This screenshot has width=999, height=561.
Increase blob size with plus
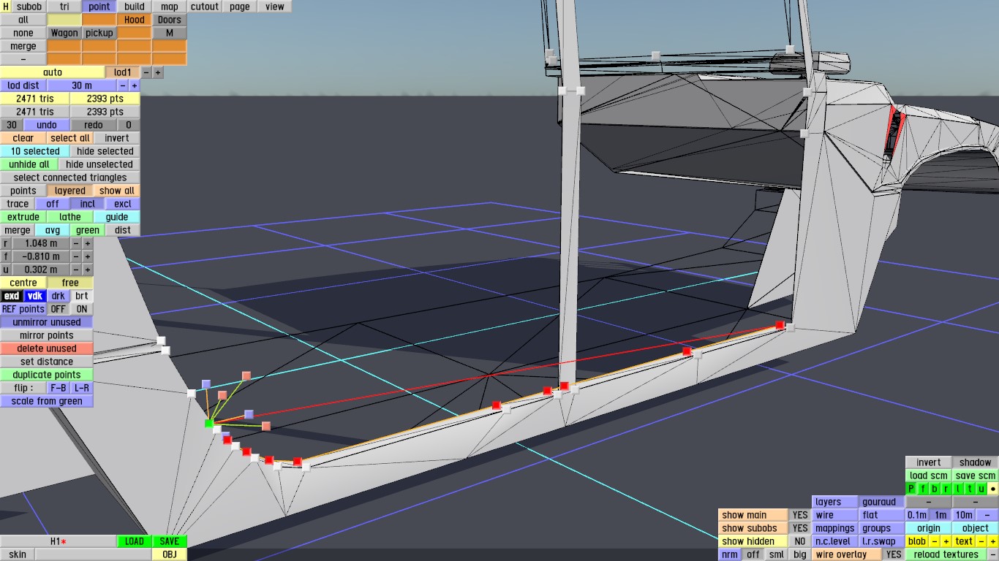pos(946,541)
